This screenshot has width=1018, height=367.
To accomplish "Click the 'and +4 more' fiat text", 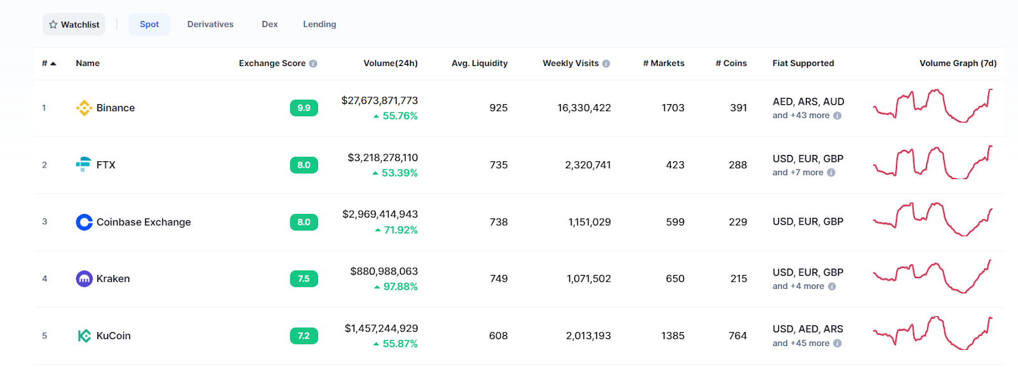I will (x=798, y=286).
